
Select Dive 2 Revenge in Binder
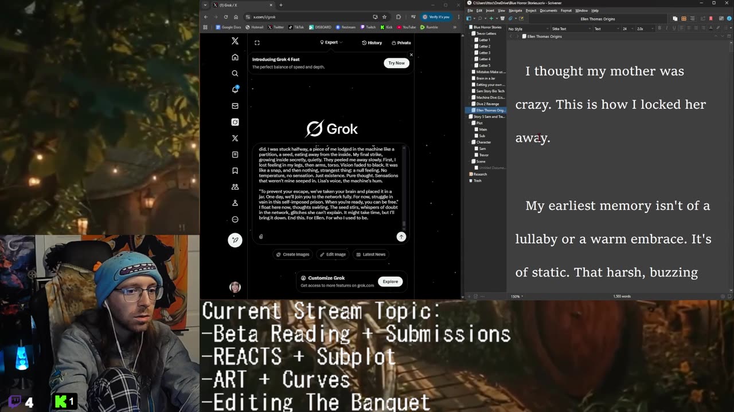tap(487, 104)
